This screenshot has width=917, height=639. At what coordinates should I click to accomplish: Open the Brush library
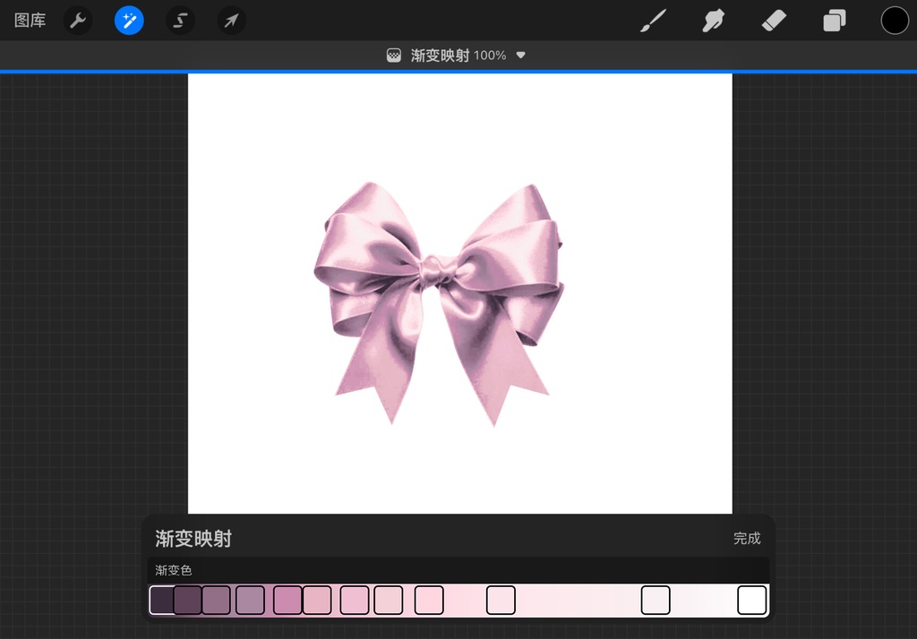(653, 20)
